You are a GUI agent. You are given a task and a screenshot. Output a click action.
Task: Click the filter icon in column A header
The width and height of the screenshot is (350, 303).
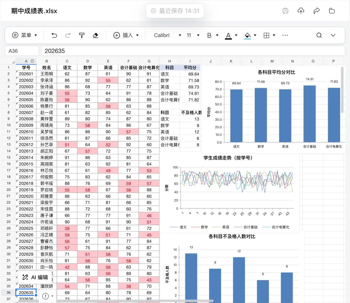coord(32,61)
